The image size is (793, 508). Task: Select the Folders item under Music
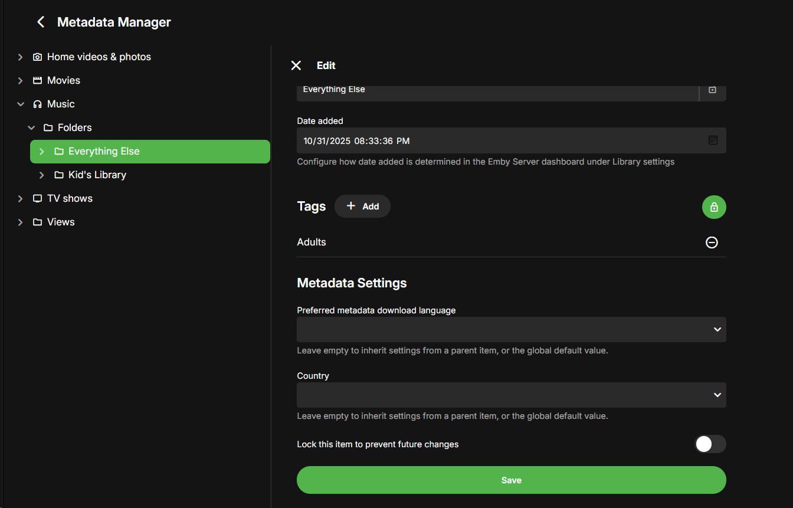click(x=74, y=128)
